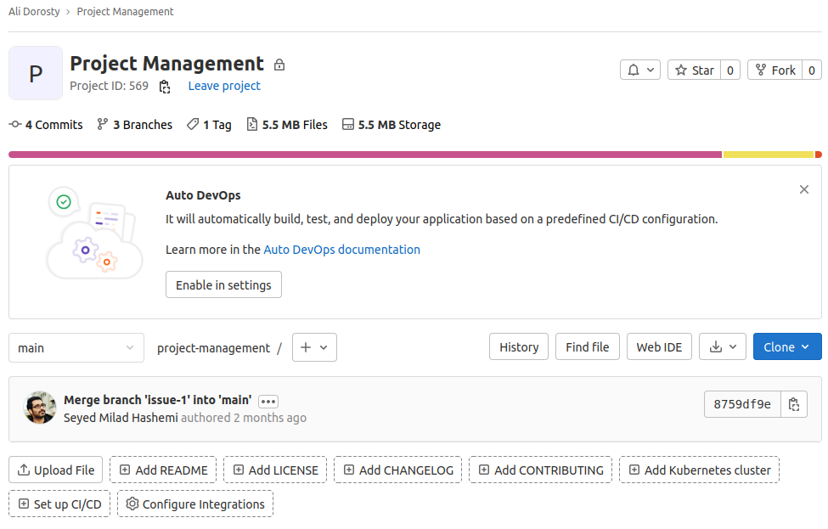This screenshot has width=828, height=529.
Task: Click Configure Integrations gear button
Action: pyautogui.click(x=195, y=504)
